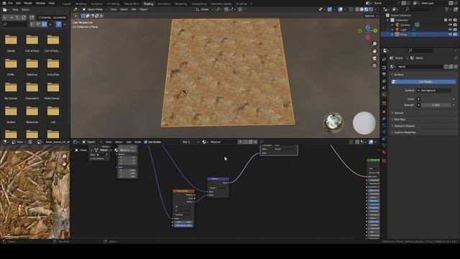Expand the Mist Pass panel
Viewport: 460px width, 259px height.
pos(400,119)
